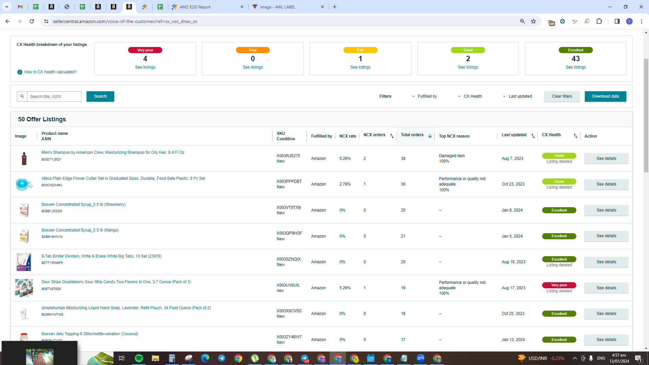Click the blue cross extension icon

pos(562,21)
